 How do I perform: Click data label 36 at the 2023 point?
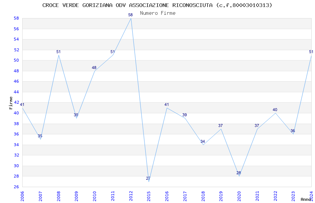click(x=293, y=131)
